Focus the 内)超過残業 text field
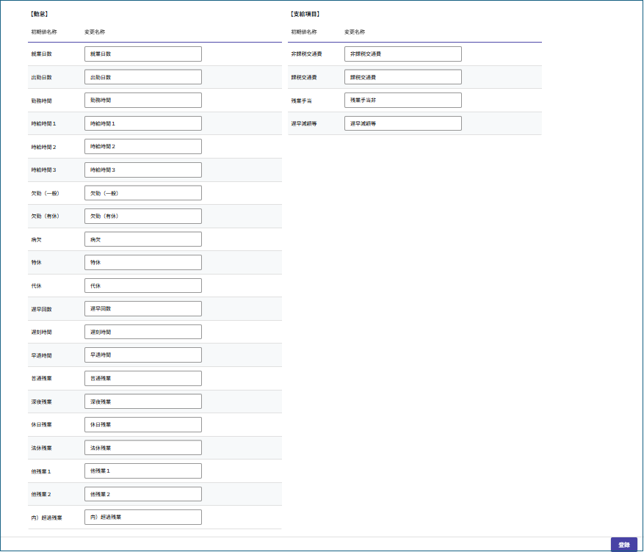This screenshot has height=552, width=644. coord(142,517)
